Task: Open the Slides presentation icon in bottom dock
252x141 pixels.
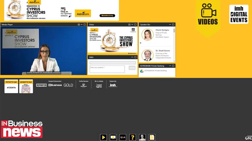Action: [x=113, y=137]
